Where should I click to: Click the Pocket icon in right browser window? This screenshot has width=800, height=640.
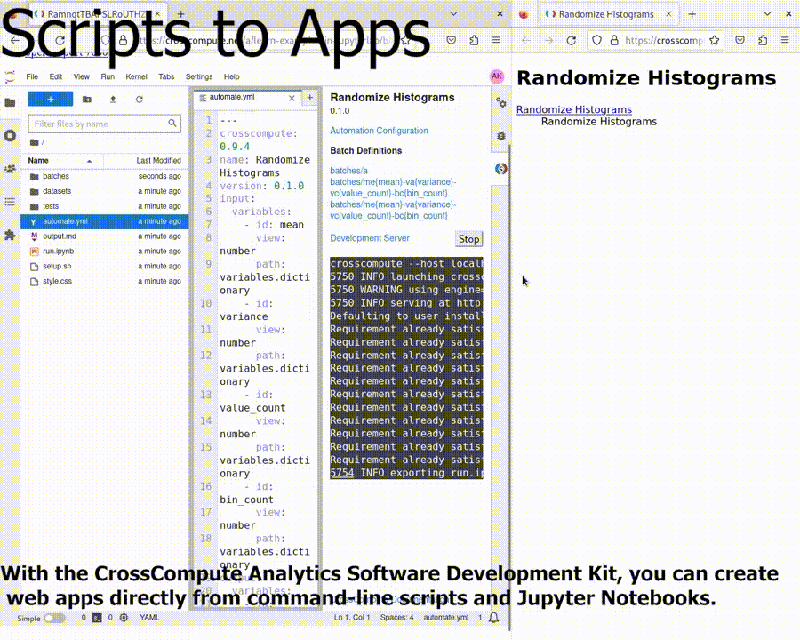pos(740,40)
